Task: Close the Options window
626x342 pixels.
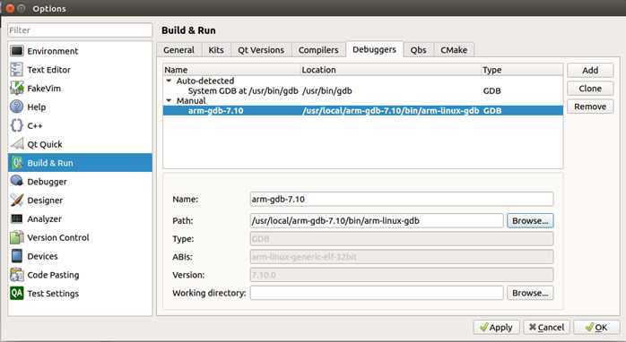Action: [11, 8]
